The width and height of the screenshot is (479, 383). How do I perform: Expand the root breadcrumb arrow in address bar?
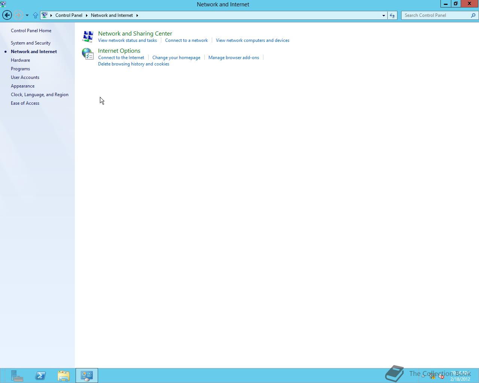[51, 15]
